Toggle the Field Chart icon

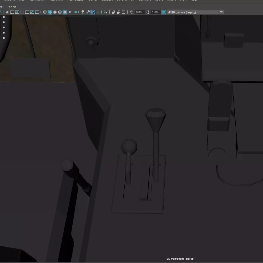[x=27, y=12]
